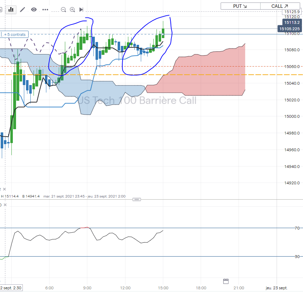Grab the panel divider handle between charts
Viewport: 303px width, 300px height.
tap(137, 200)
